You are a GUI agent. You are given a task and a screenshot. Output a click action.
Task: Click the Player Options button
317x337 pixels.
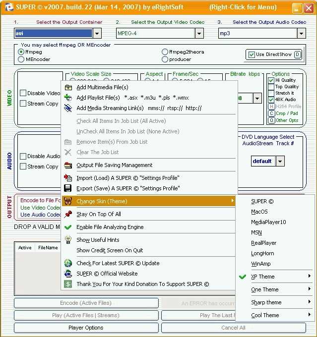point(86,328)
